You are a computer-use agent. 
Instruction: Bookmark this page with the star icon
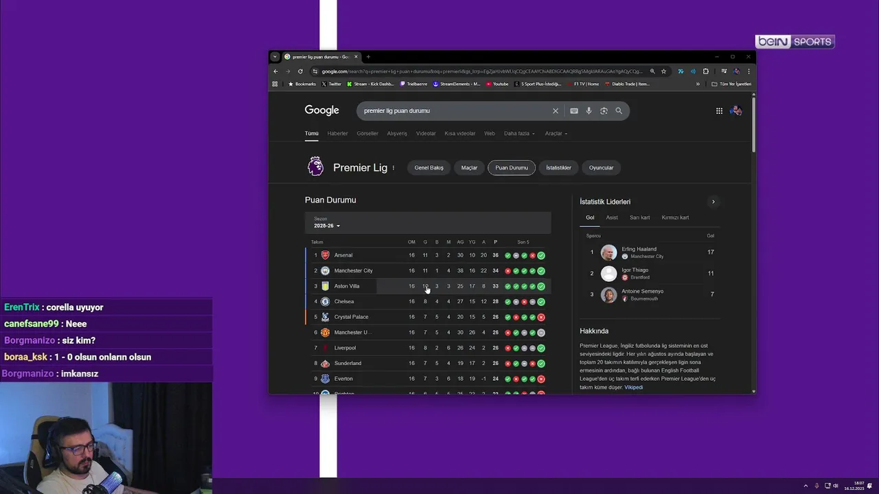point(663,71)
